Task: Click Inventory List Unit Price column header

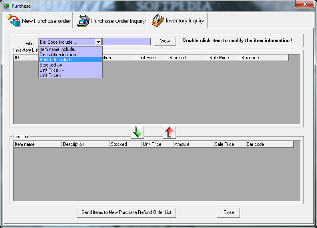Action: [x=152, y=58]
